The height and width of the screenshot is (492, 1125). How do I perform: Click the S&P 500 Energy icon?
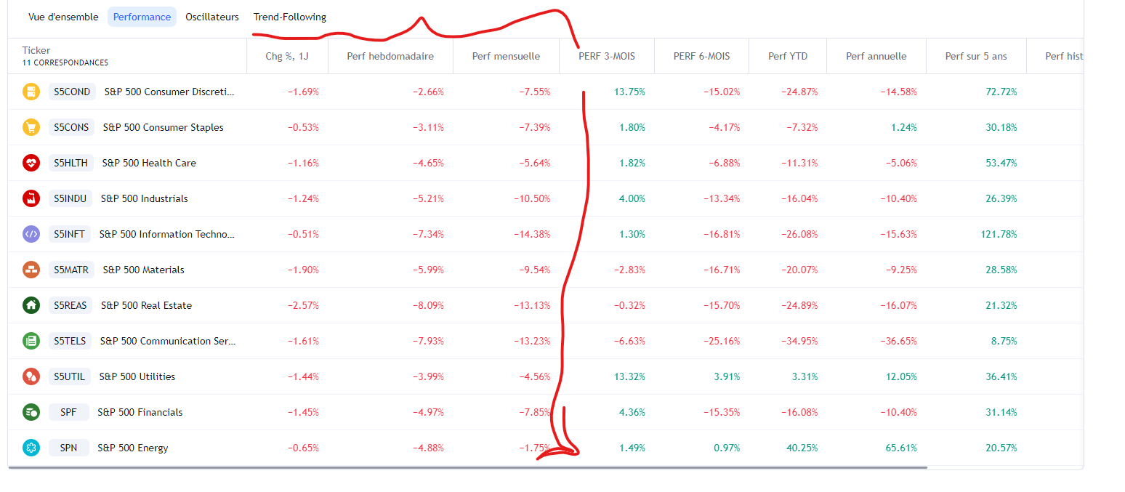click(x=31, y=448)
